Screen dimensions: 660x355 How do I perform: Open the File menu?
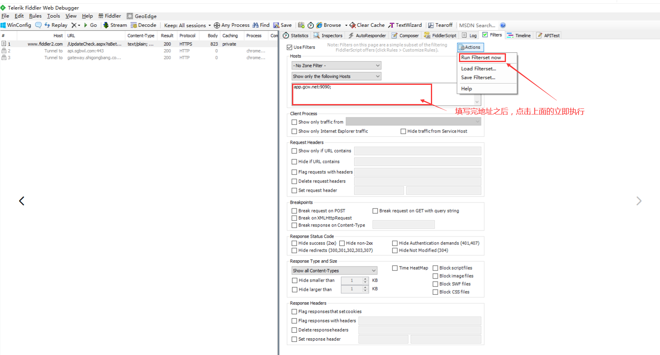tap(5, 16)
